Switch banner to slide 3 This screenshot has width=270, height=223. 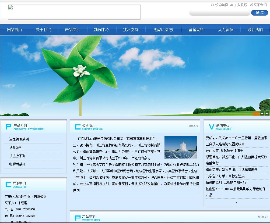tap(267, 114)
